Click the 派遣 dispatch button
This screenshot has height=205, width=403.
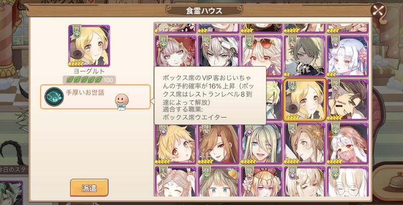(89, 187)
